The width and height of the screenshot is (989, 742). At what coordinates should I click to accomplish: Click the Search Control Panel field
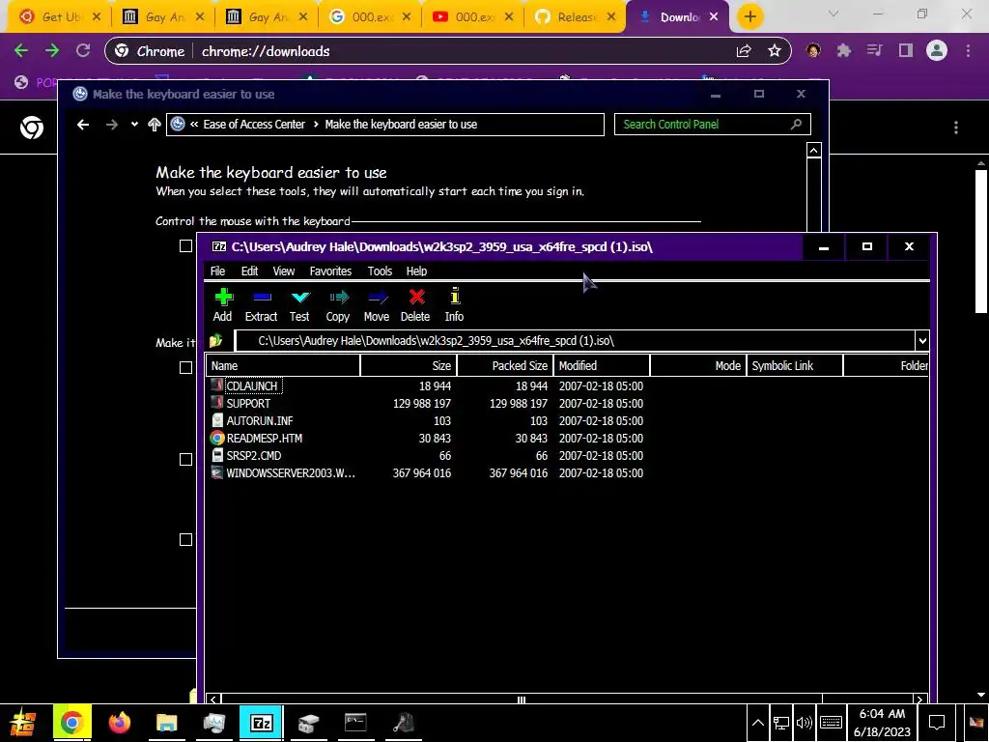click(x=712, y=125)
